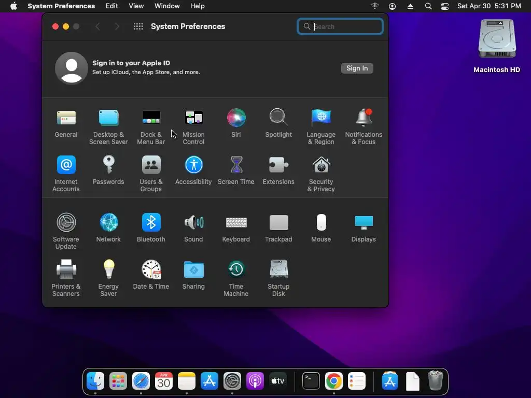The height and width of the screenshot is (398, 531).
Task: Launch Google Chrome from the Dock
Action: coord(333,381)
